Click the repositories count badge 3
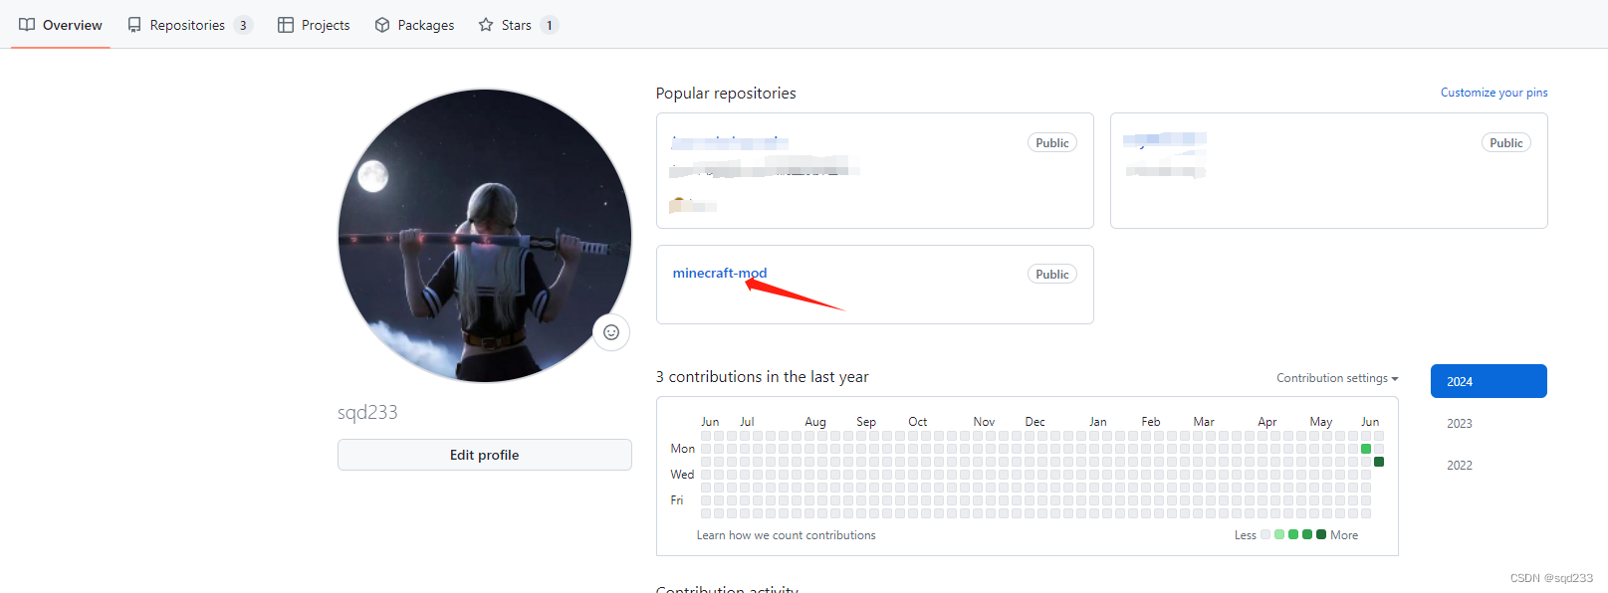 click(243, 26)
